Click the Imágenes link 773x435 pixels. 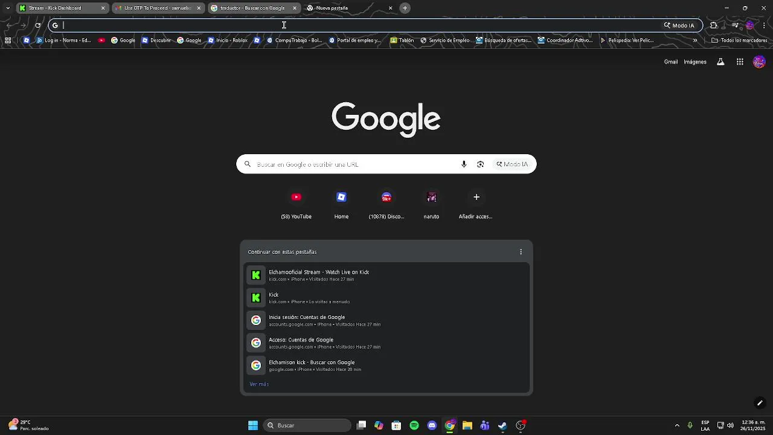tap(695, 62)
